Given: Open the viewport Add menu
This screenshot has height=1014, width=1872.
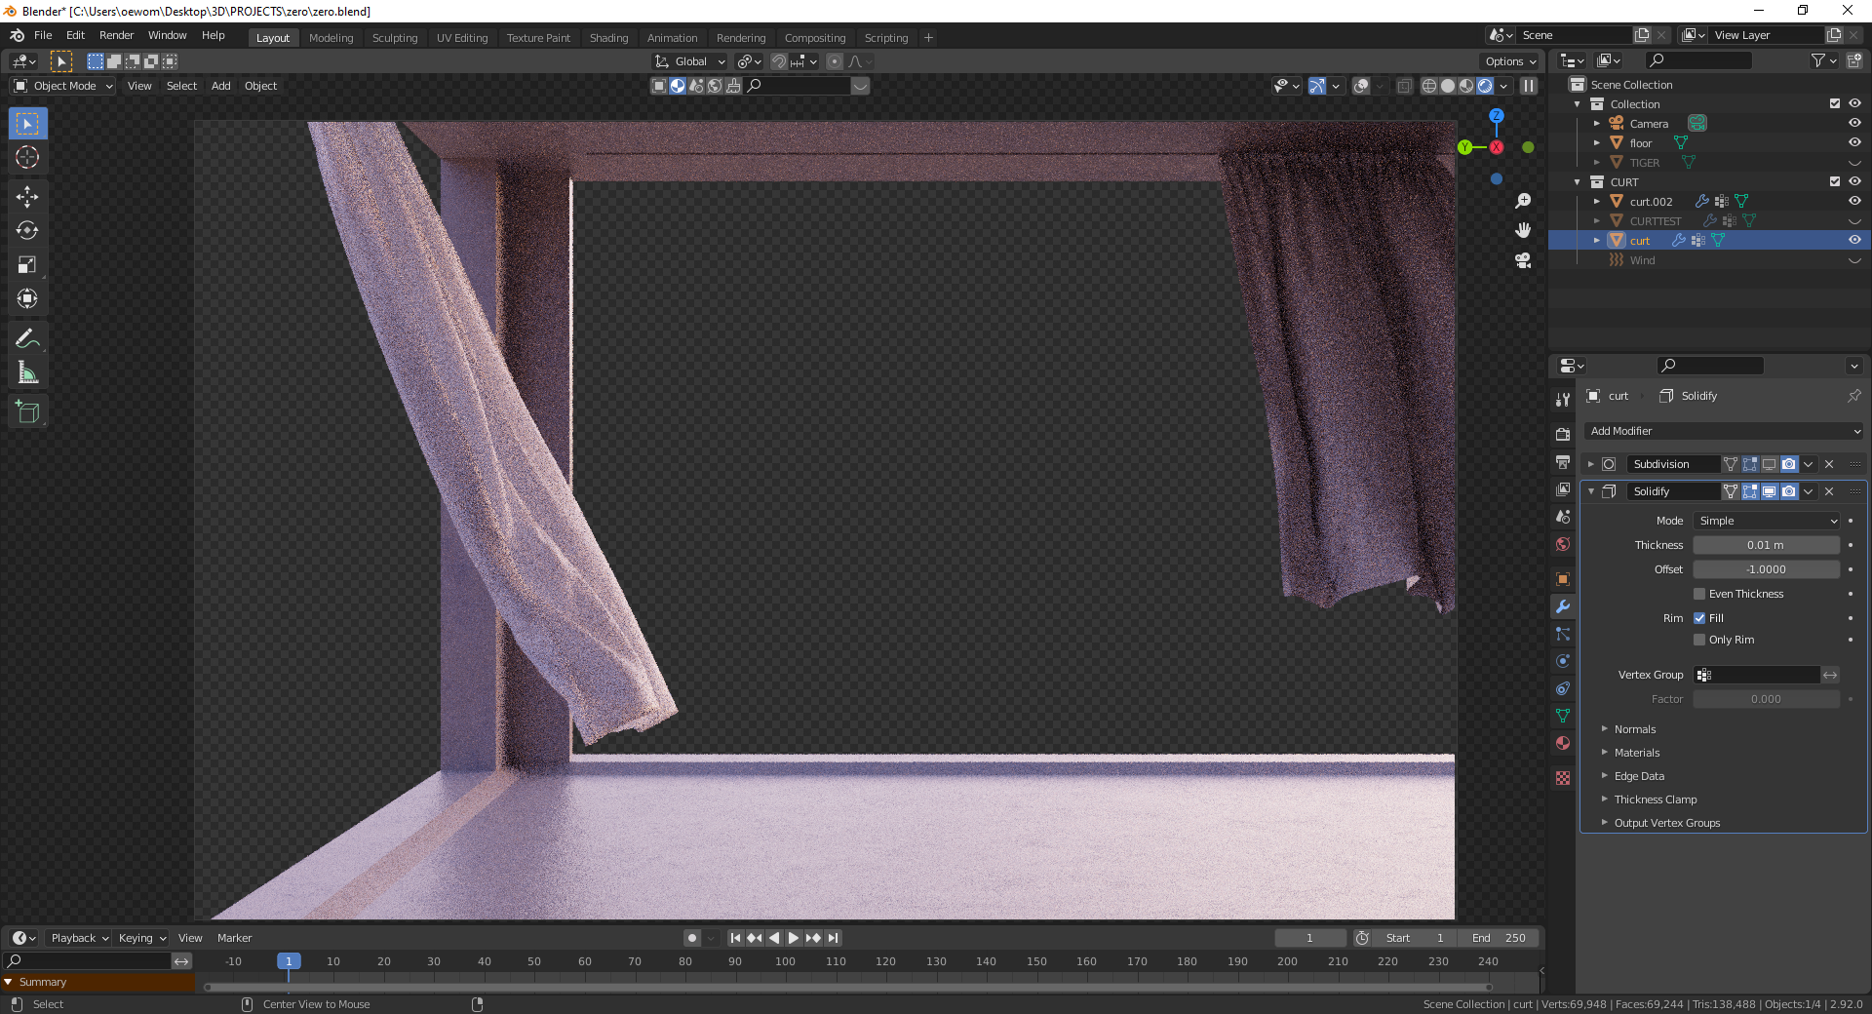Looking at the screenshot, I should click(221, 86).
